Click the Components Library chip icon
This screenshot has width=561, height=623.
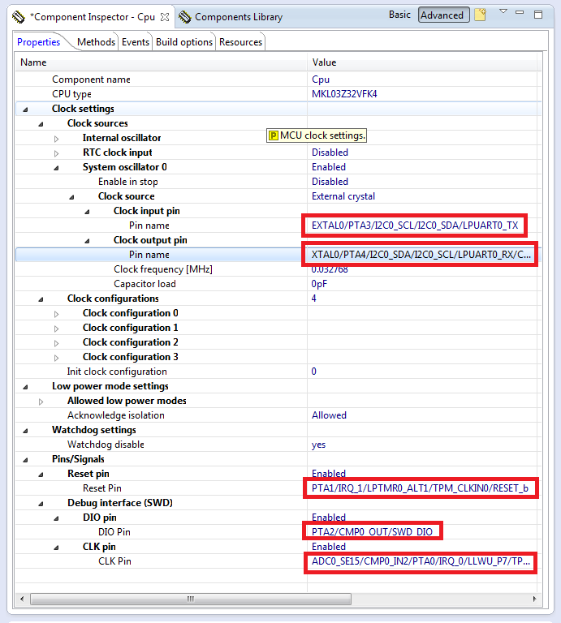coord(184,17)
